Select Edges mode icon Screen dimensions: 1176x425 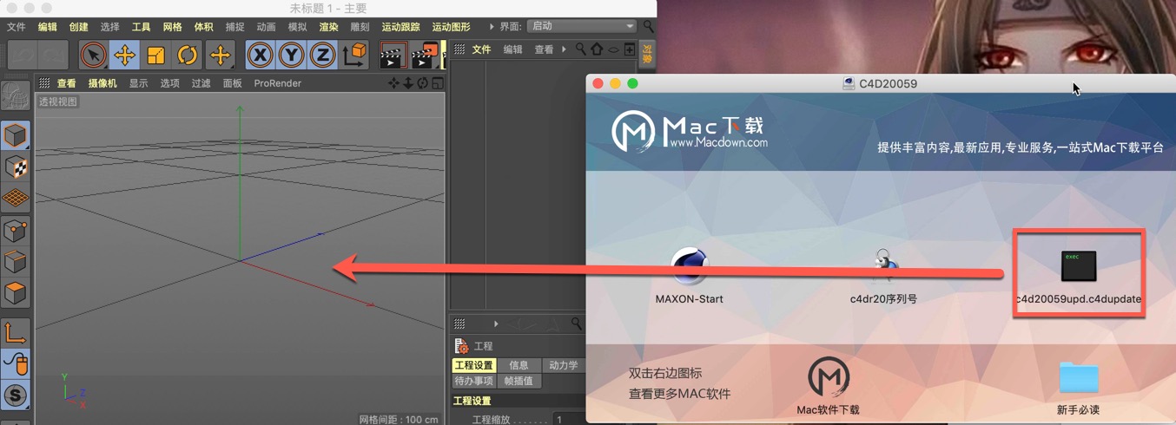pyautogui.click(x=15, y=262)
